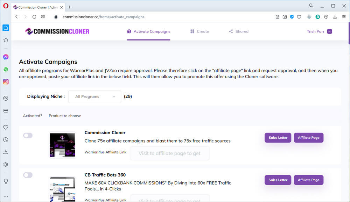Open the wallet card icon in sidebar
Viewport: 350px width, 202px height.
(x=6, y=111)
